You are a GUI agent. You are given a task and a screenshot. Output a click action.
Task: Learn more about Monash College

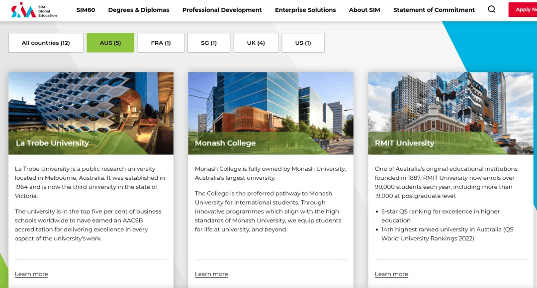point(211,274)
